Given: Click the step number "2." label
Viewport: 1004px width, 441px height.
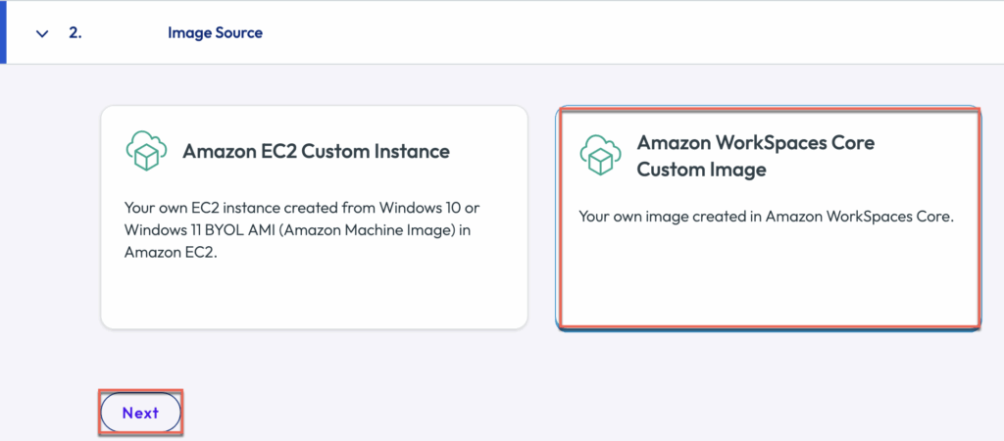Looking at the screenshot, I should click(75, 33).
